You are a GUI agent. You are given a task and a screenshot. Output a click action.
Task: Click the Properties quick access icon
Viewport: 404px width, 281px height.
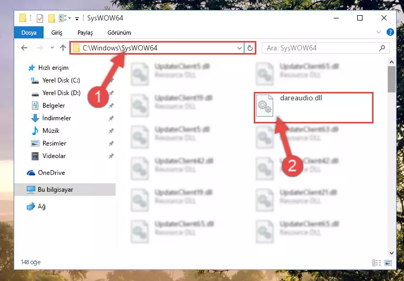click(x=40, y=18)
